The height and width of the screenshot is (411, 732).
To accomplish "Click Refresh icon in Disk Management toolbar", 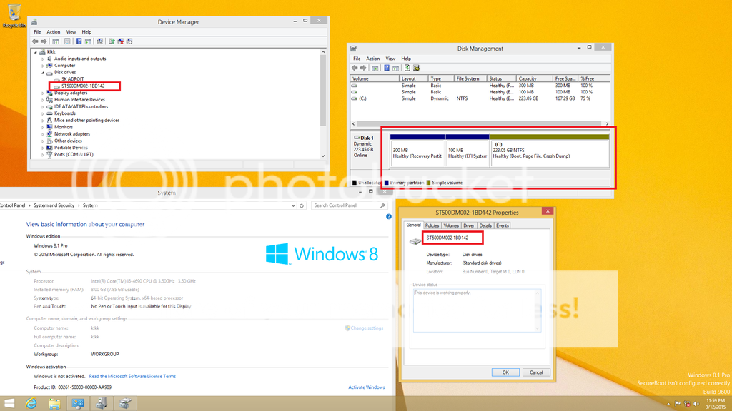I will [407, 68].
